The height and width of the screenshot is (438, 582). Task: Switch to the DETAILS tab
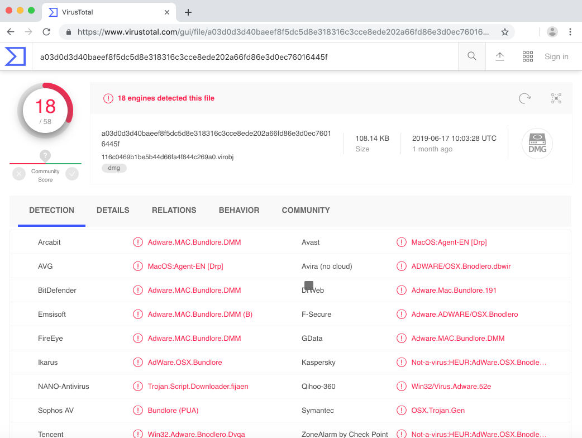113,210
